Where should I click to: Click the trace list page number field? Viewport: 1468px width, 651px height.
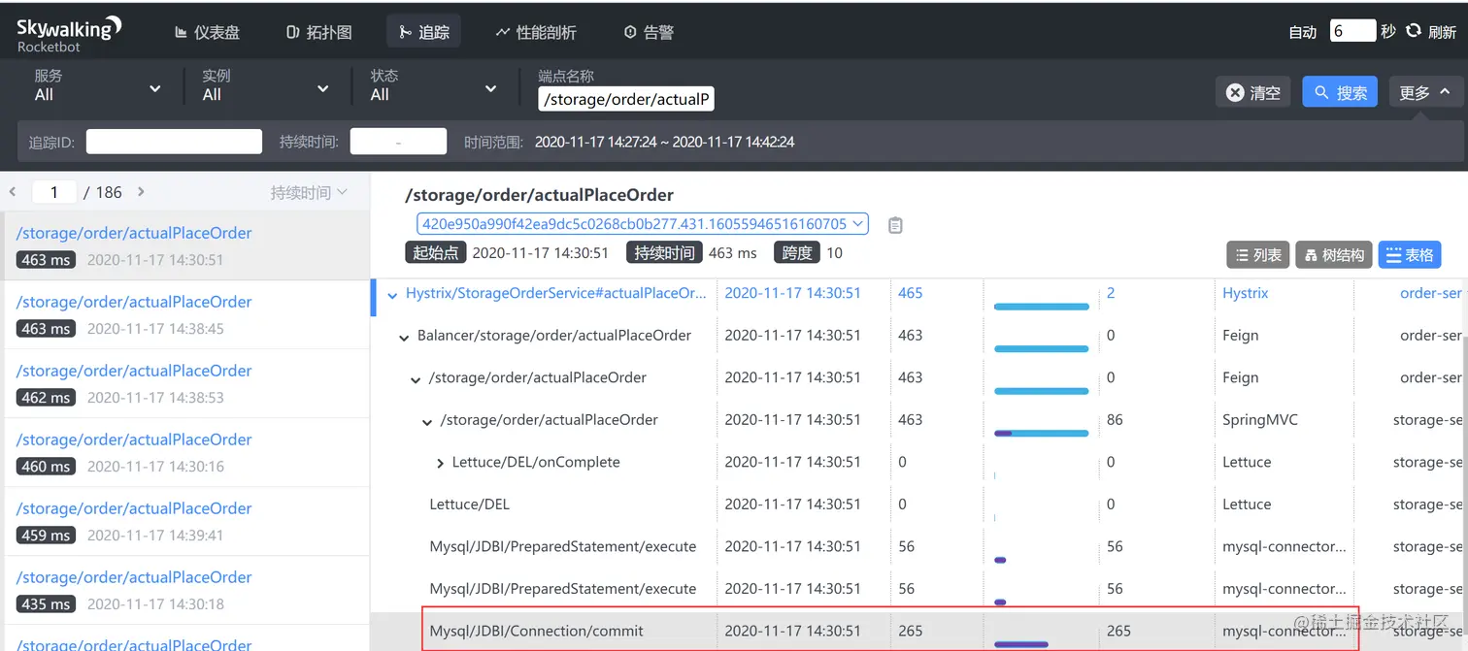(x=54, y=192)
